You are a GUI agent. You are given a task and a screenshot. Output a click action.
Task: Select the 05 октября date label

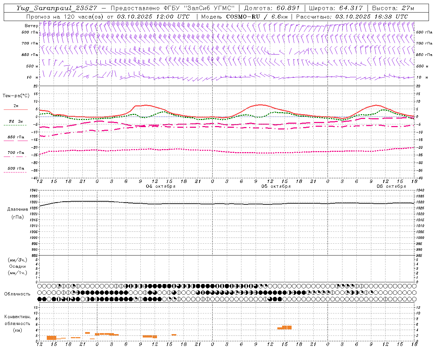coord(276,186)
